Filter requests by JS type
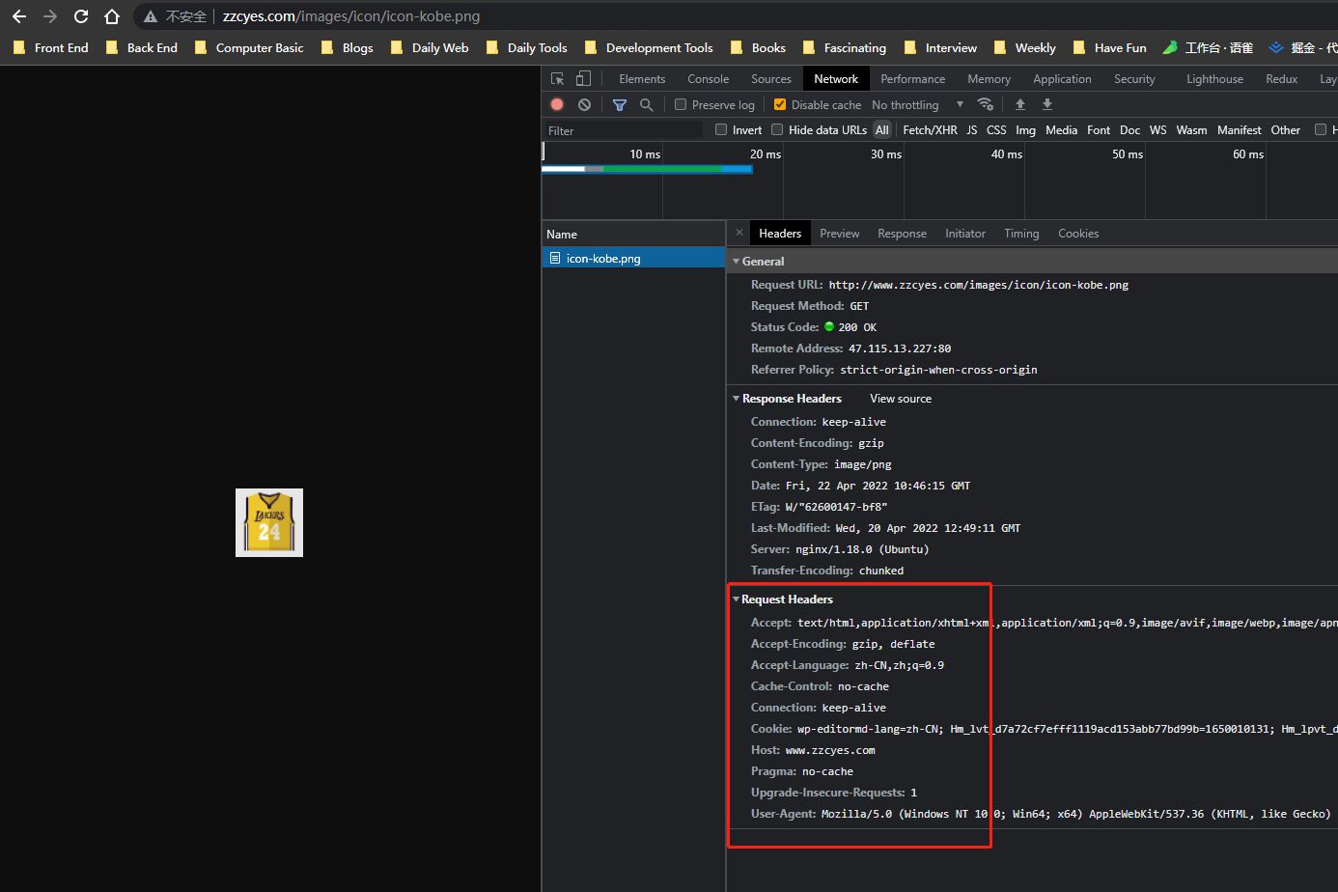1338x892 pixels. point(972,129)
